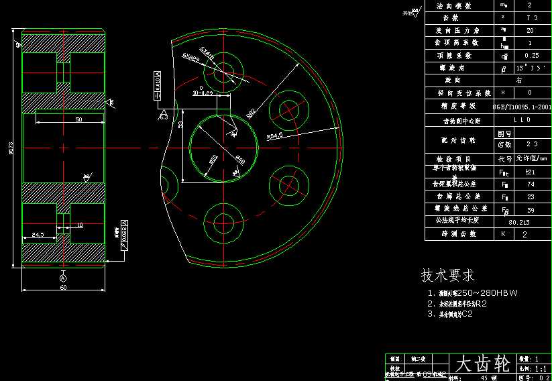Click the 'R84.5' radius dimension

(x=275, y=135)
